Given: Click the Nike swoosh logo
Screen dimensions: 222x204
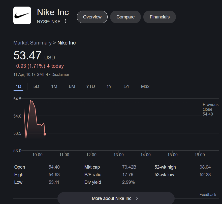Looking at the screenshot, I should tap(22, 15).
